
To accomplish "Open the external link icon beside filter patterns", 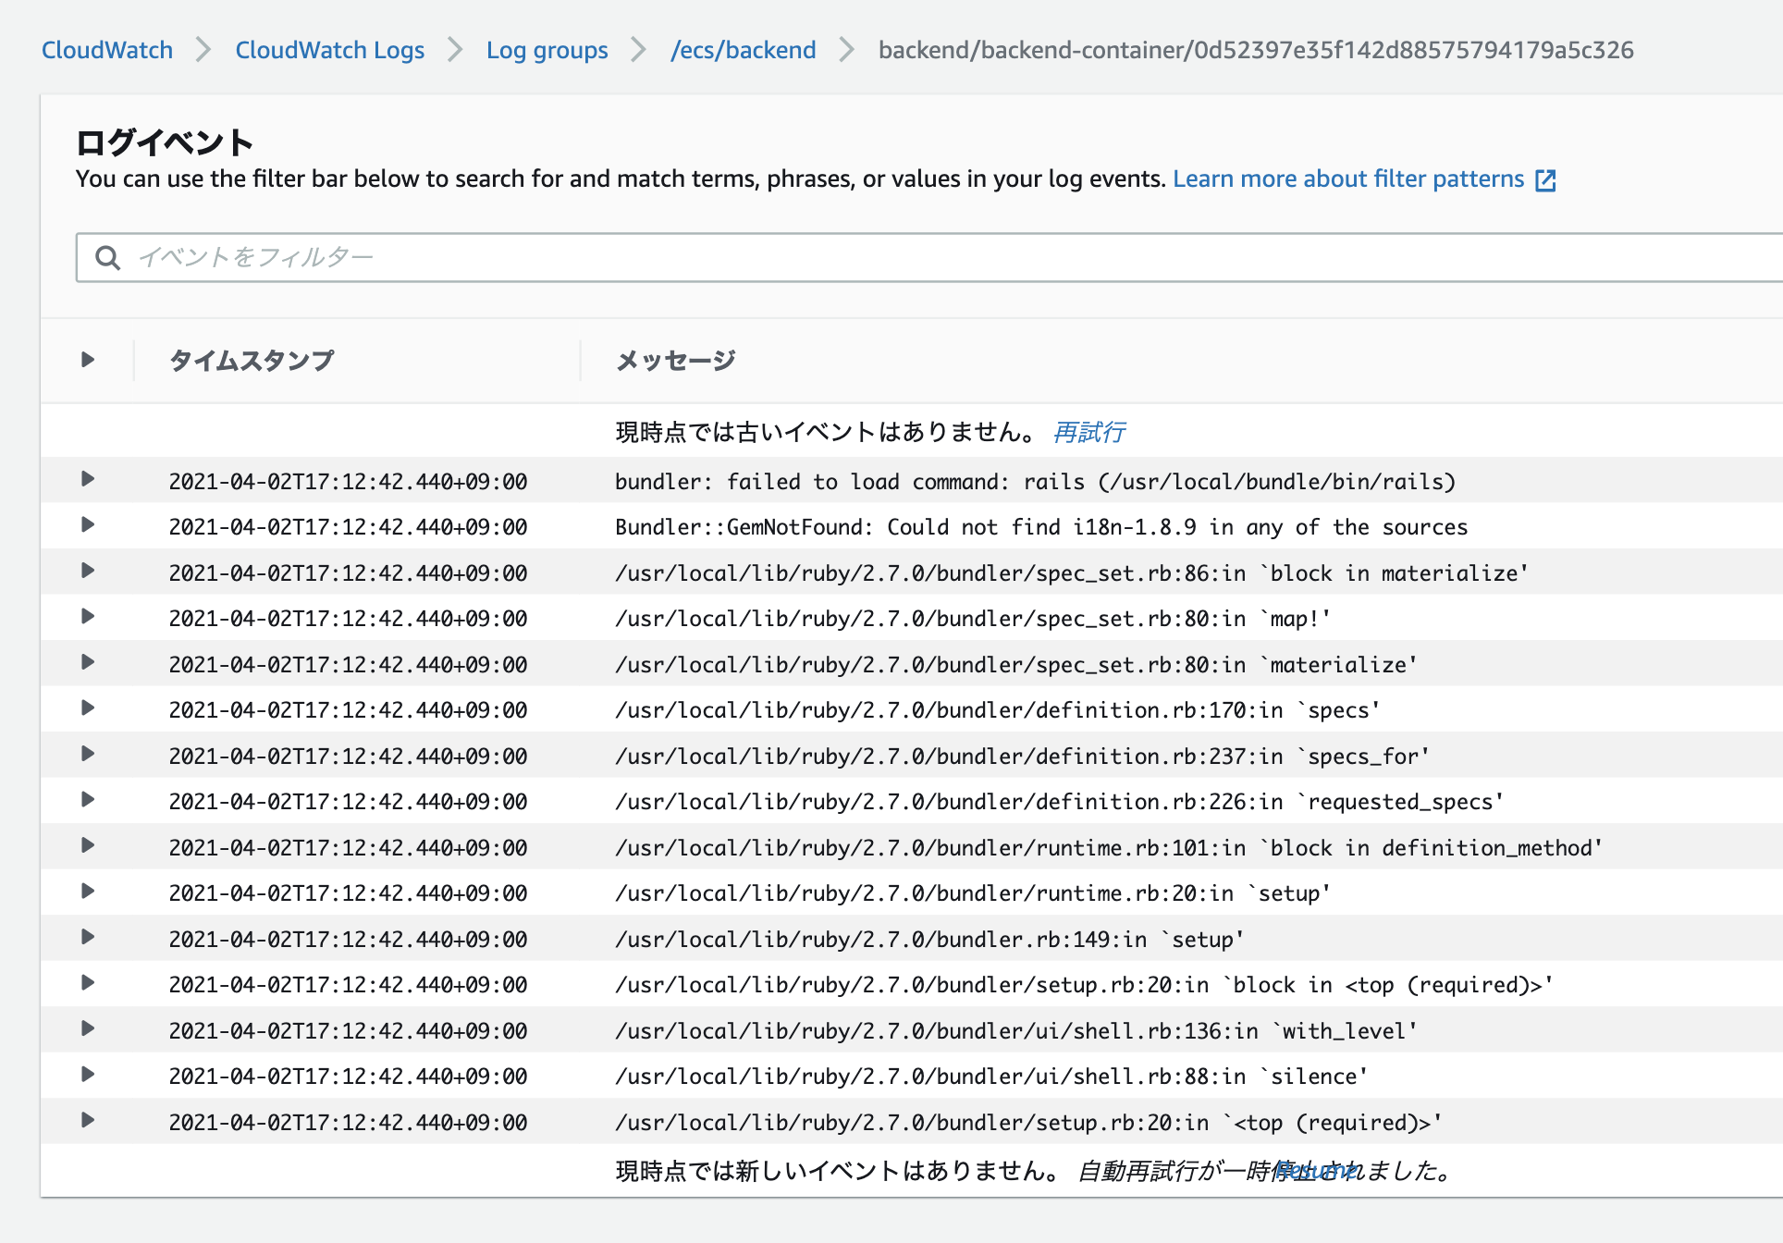I will [x=1547, y=178].
